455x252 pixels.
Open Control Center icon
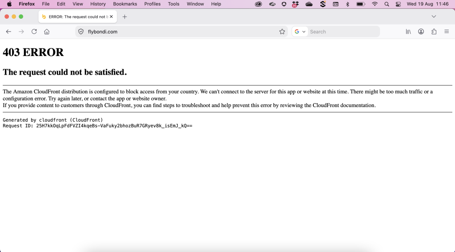pos(398,4)
